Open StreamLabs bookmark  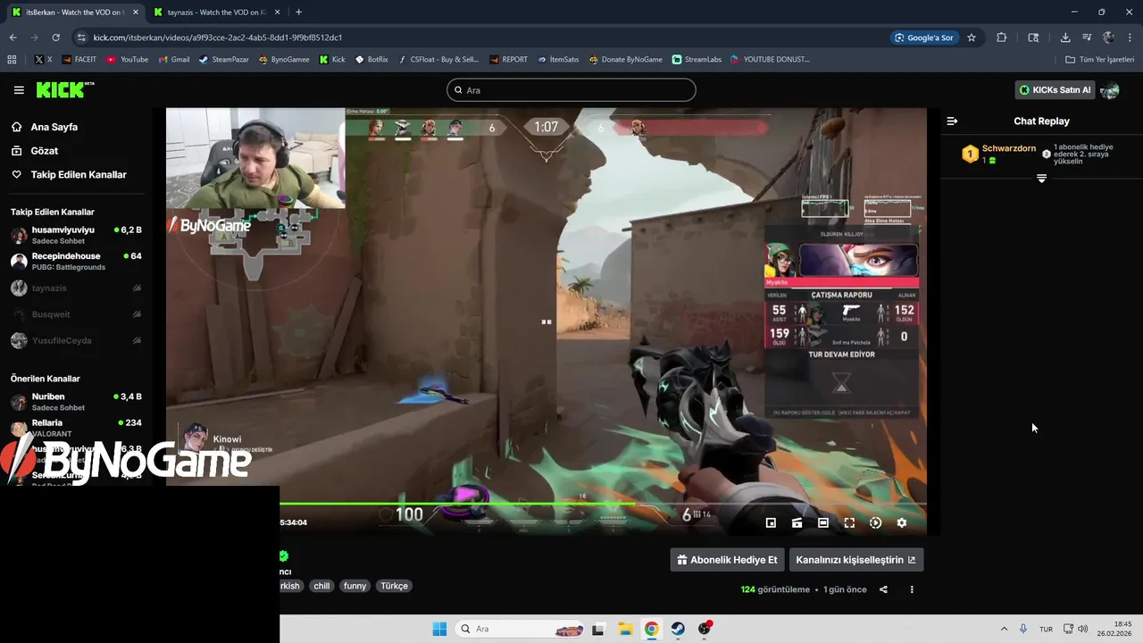tap(697, 60)
